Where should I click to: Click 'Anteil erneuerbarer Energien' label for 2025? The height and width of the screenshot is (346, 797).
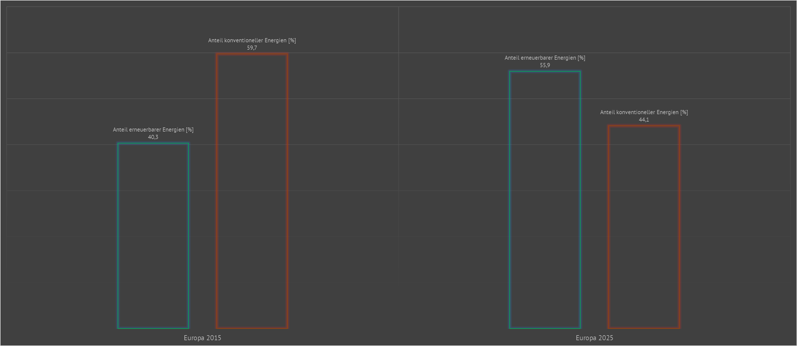[545, 58]
